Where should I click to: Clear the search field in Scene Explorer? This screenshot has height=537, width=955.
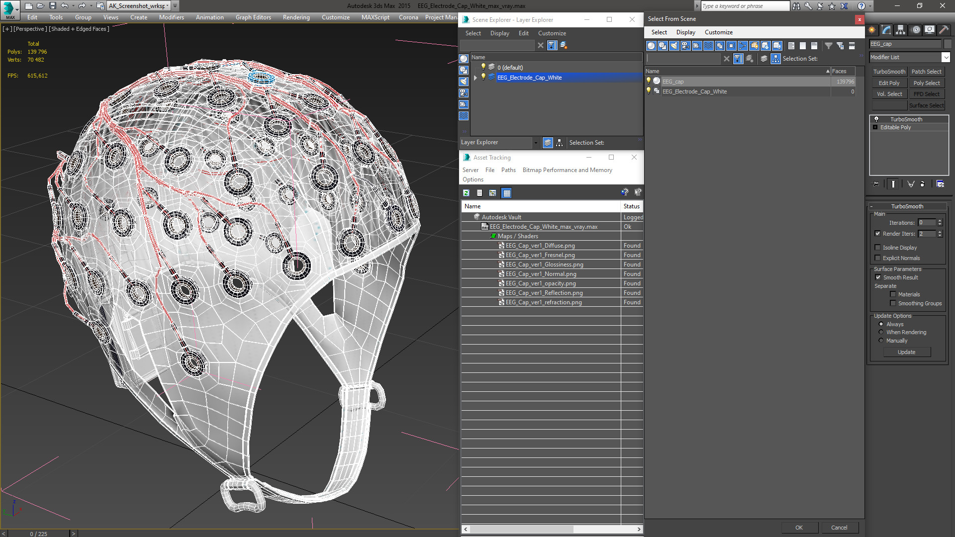(541, 45)
